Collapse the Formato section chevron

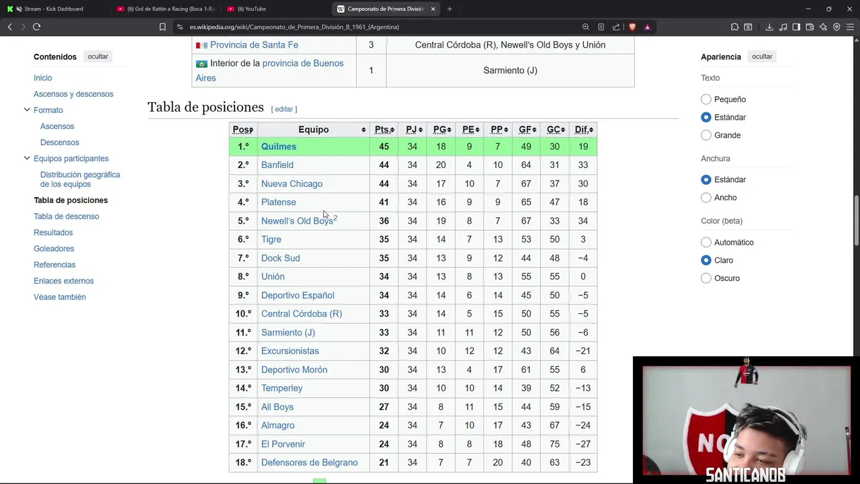pos(27,110)
